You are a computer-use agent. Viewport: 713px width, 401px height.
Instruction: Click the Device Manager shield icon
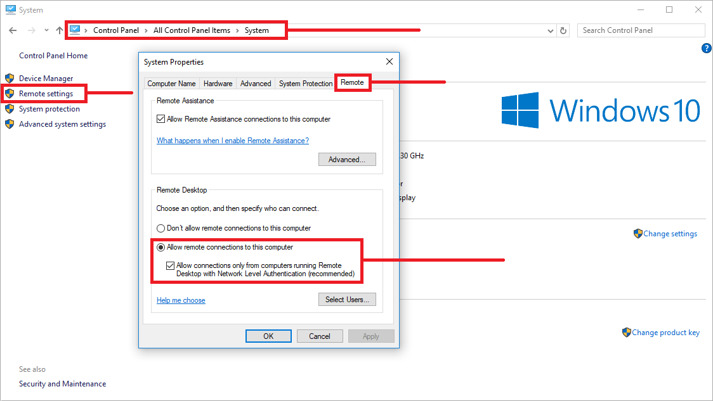coord(10,78)
